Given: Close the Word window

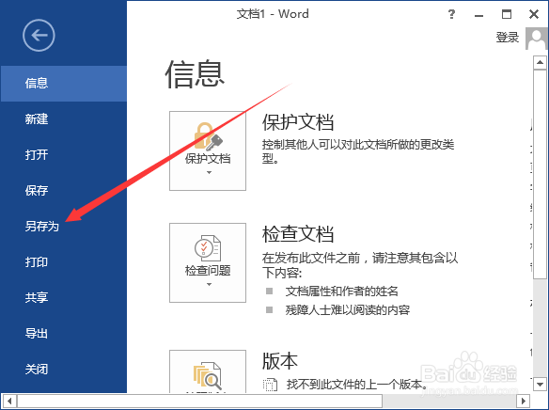Looking at the screenshot, I should 534,14.
